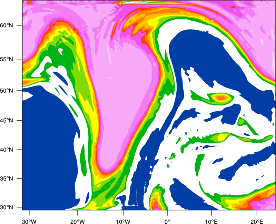Click the 50°N latitude label
Screen dimensions: 276x224
point(7,91)
